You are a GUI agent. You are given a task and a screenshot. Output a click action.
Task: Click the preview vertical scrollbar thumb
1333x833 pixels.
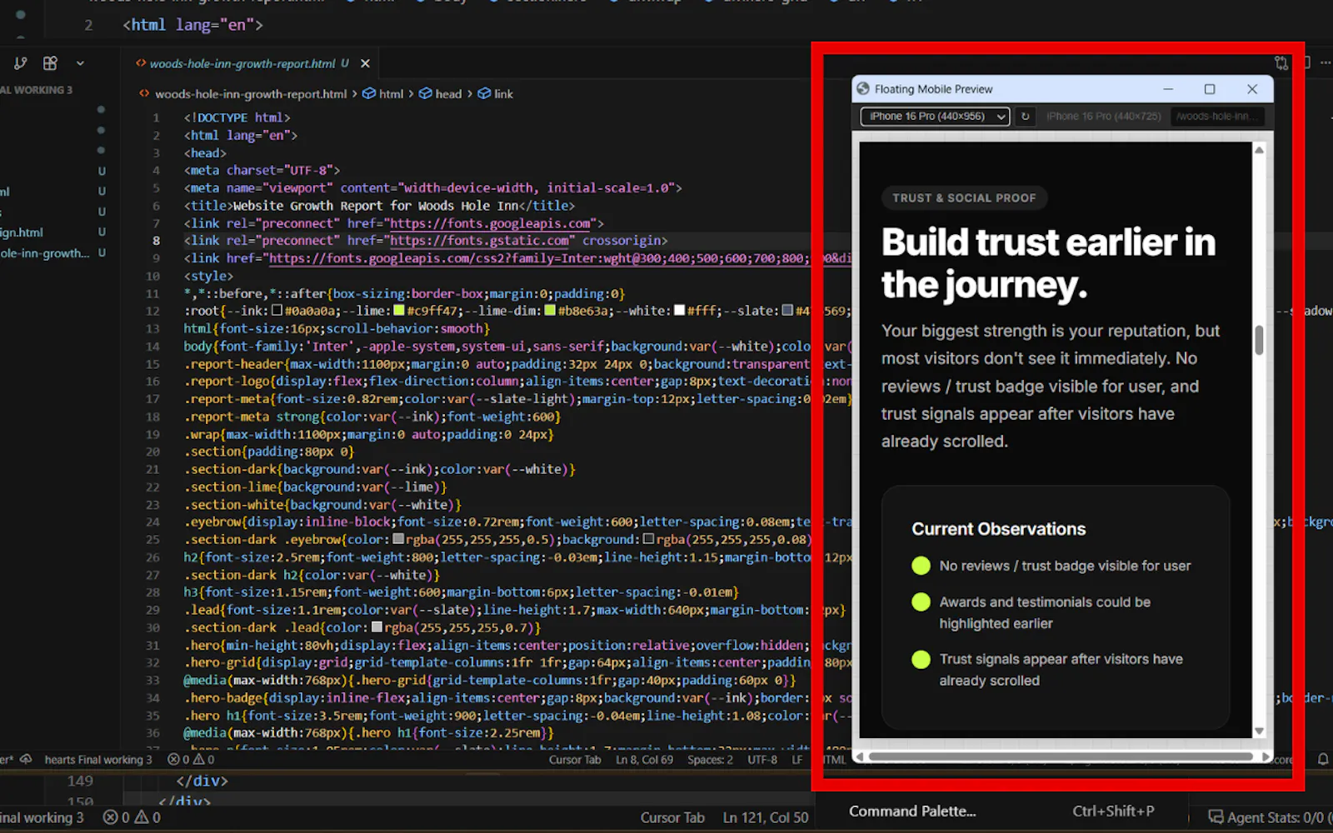pyautogui.click(x=1260, y=340)
